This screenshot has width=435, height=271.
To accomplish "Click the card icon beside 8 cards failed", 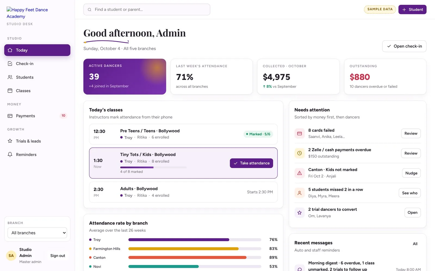I will click(299, 133).
